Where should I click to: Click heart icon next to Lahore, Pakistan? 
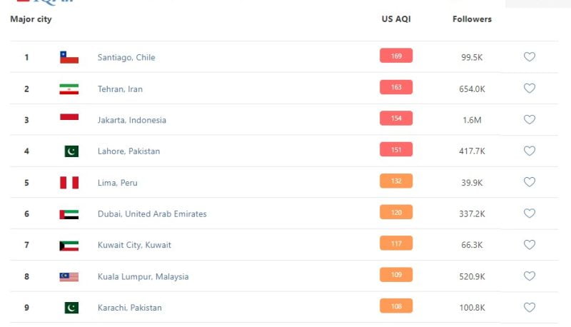(x=529, y=151)
